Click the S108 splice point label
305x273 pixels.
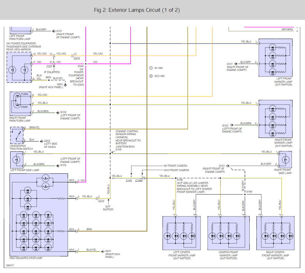pos(118,149)
